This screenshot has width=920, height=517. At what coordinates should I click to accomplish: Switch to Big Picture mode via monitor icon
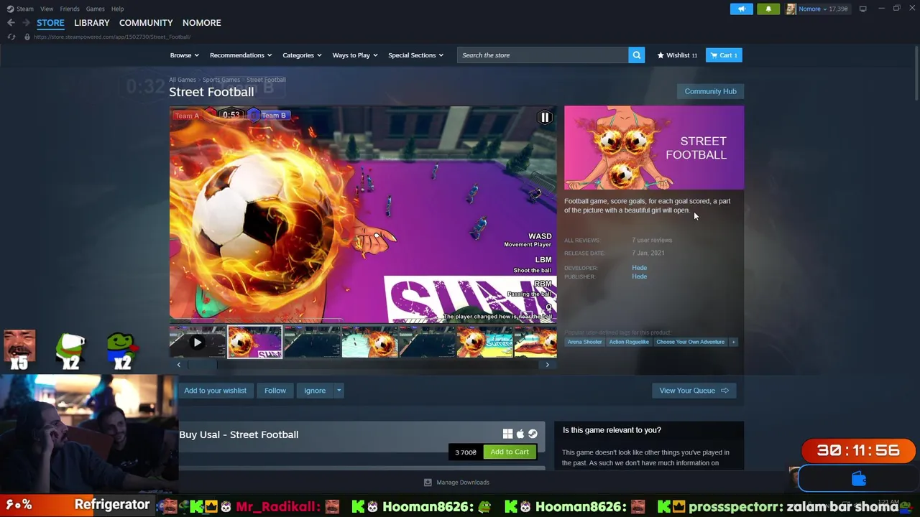(x=862, y=9)
